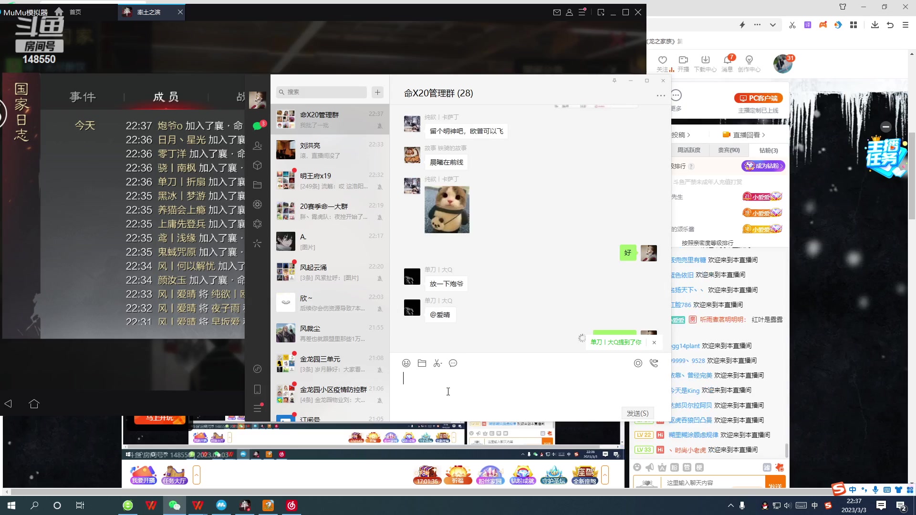Open the 20赛季命一大群 chat
Image resolution: width=916 pixels, height=515 pixels.
tap(330, 211)
